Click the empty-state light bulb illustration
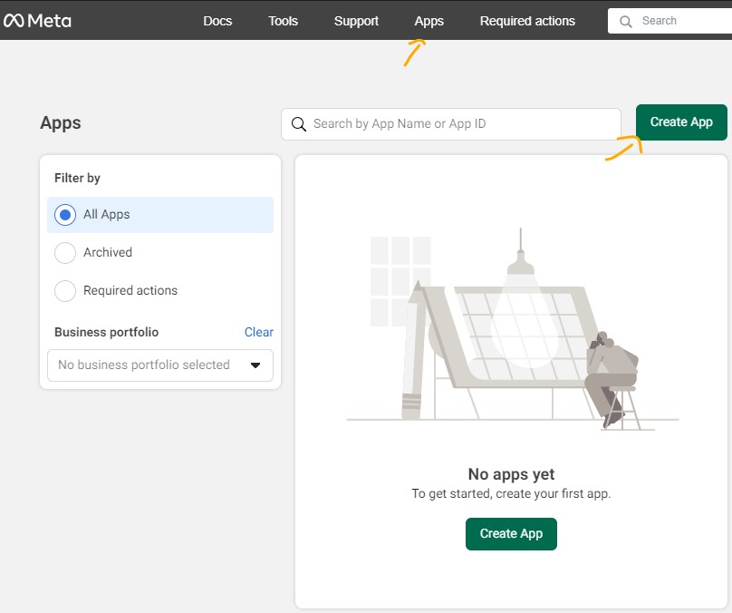Viewport: 732px width, 613px height. (x=520, y=308)
